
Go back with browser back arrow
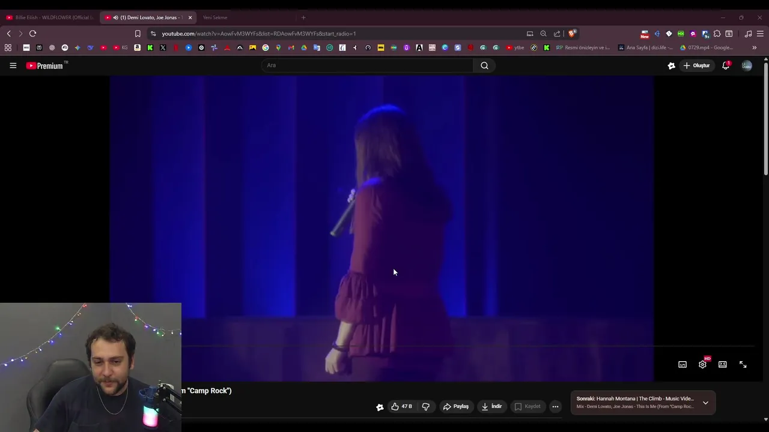(x=8, y=34)
